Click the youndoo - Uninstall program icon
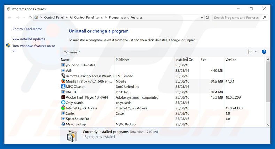 pyautogui.click(x=63, y=65)
